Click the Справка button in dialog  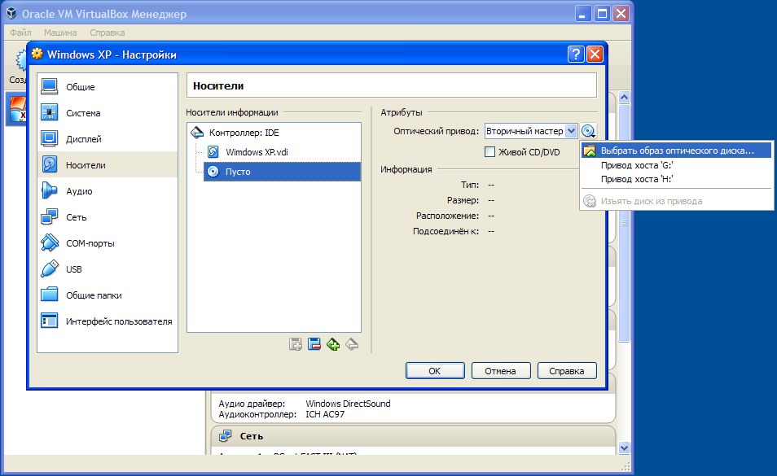[567, 370]
